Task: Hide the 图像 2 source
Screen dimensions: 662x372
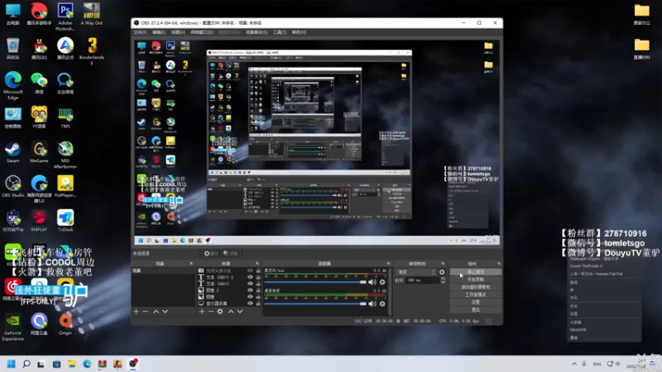Action: [250, 290]
